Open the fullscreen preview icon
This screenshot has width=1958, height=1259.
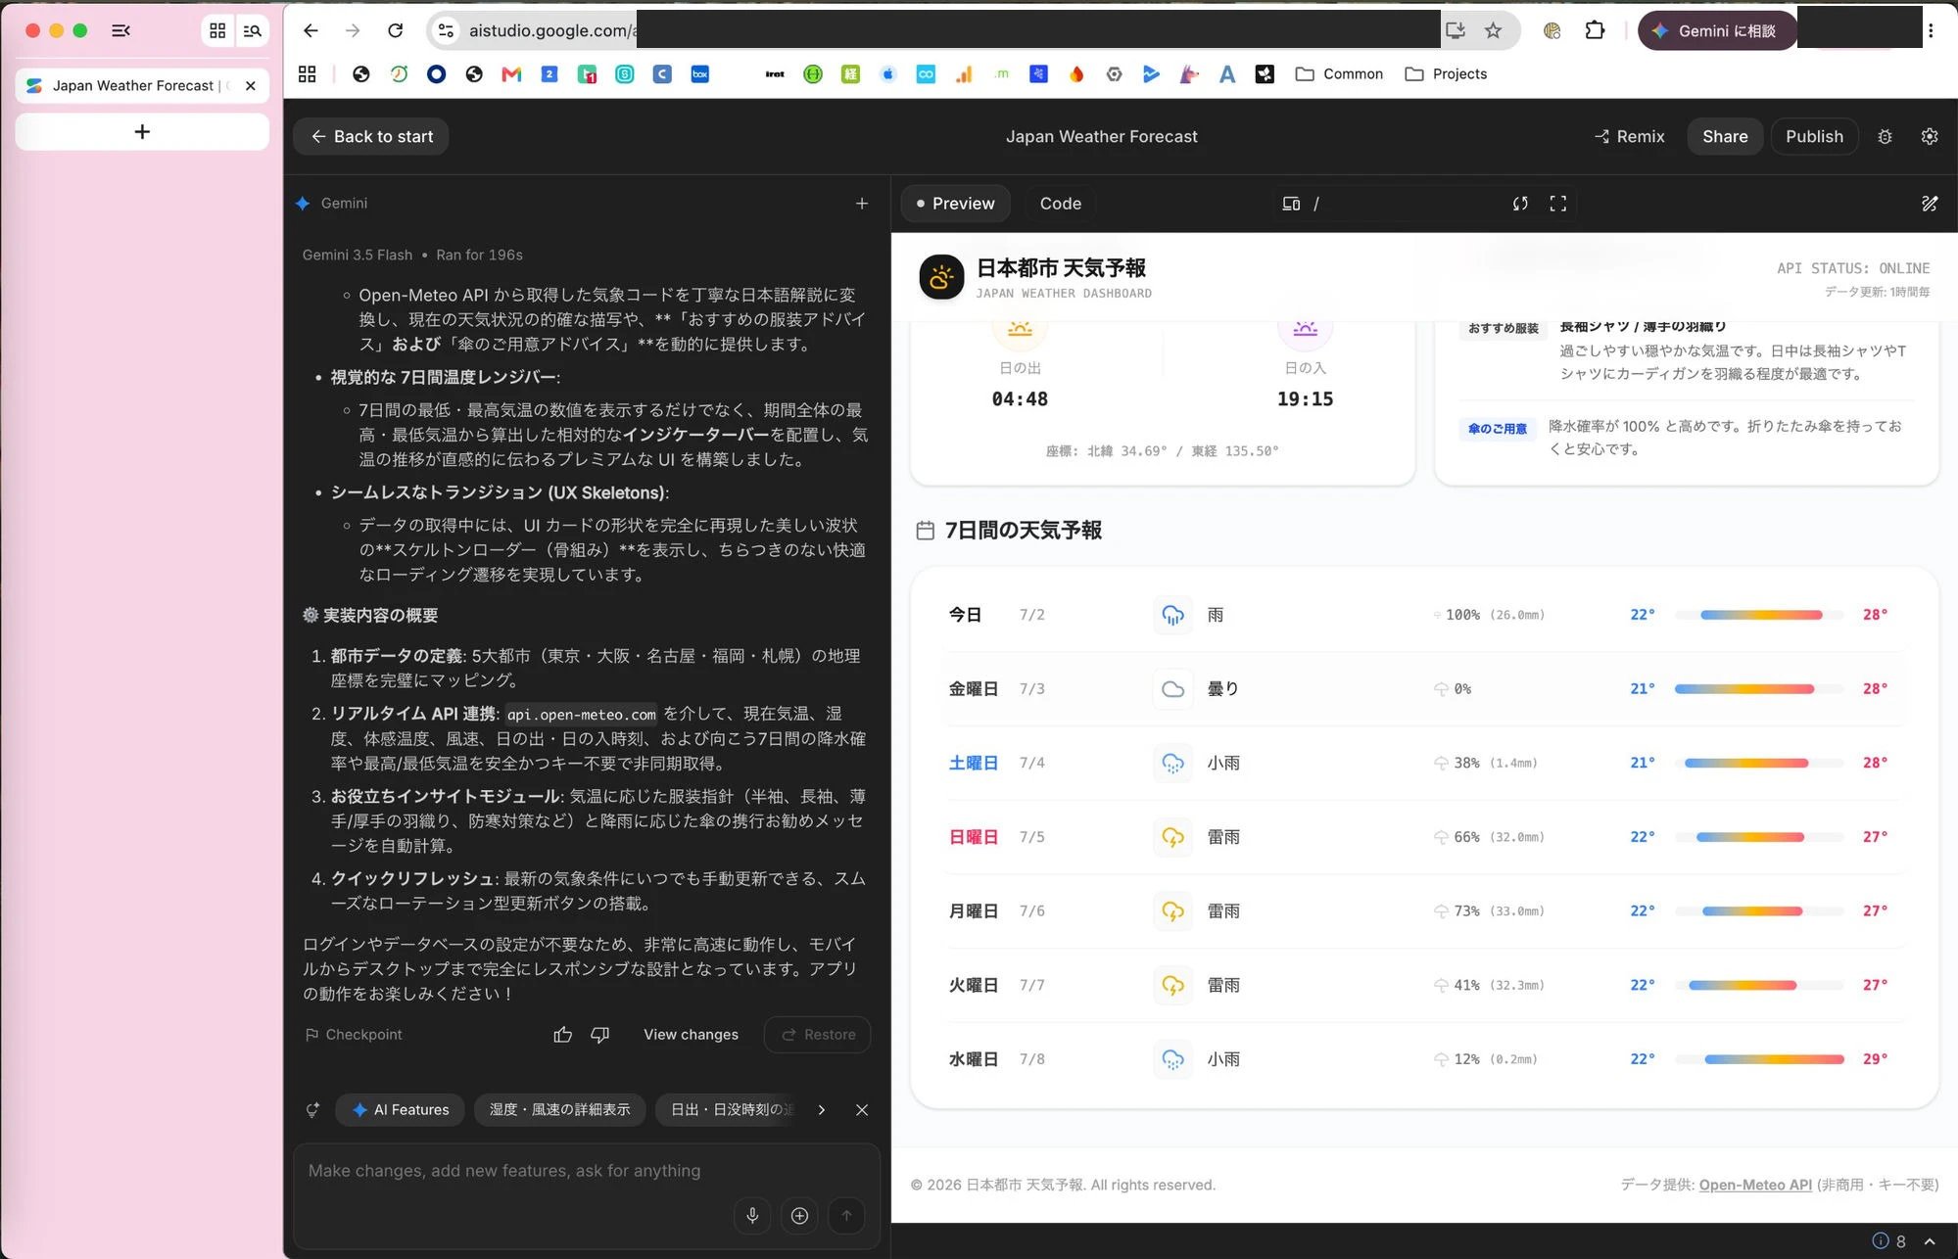[1557, 204]
